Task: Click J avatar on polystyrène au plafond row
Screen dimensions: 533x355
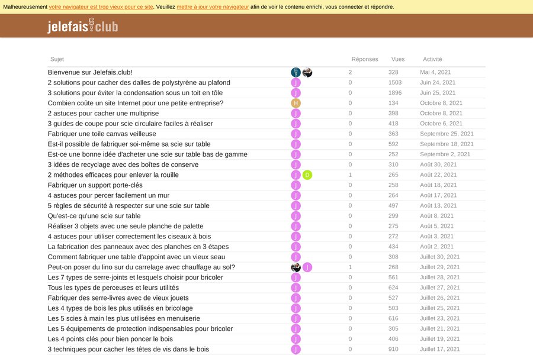Action: tap(296, 83)
